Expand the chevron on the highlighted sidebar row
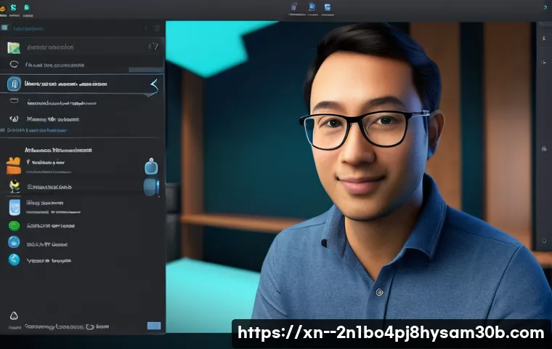Image resolution: width=552 pixels, height=349 pixels. (x=153, y=85)
